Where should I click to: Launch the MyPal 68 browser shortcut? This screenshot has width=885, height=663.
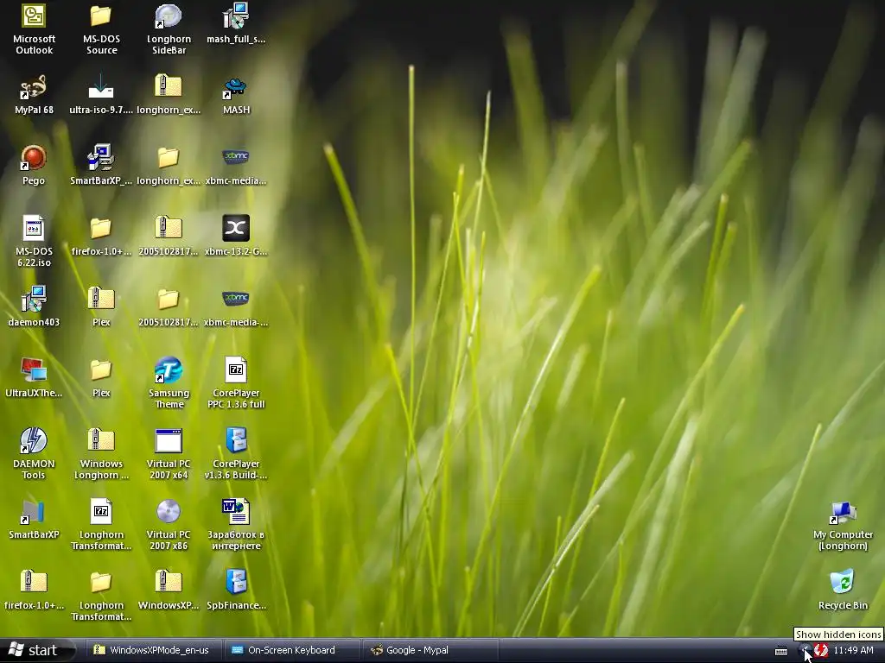click(34, 95)
